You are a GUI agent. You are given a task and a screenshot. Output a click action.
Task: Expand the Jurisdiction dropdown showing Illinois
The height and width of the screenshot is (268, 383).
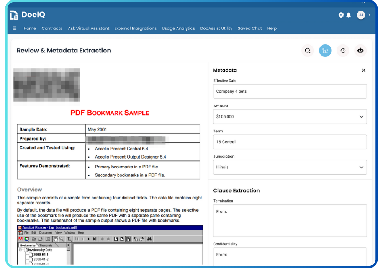coord(361,167)
